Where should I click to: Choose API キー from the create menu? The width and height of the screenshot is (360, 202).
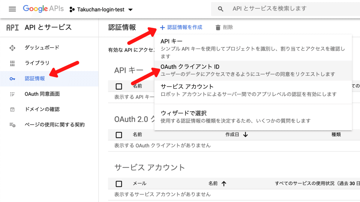253,48
